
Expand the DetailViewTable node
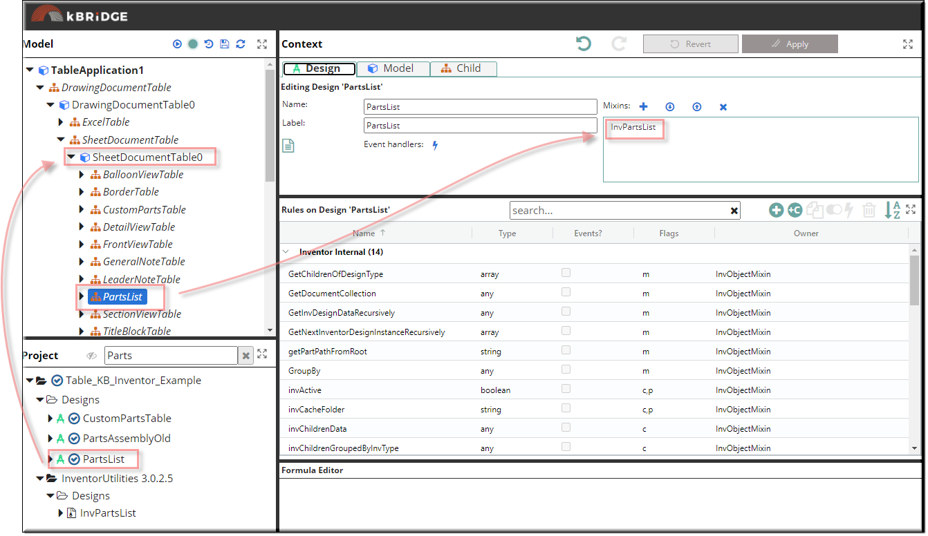click(x=82, y=227)
